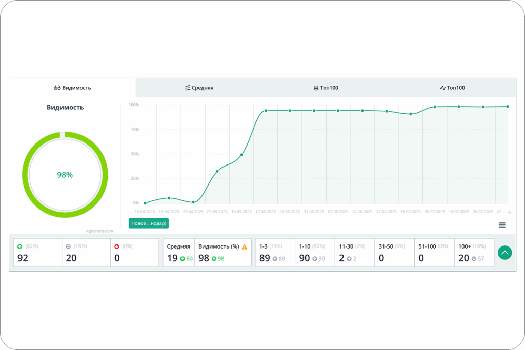Open the chart hamburger context menu
Viewport: 525px width, 350px height.
502,225
